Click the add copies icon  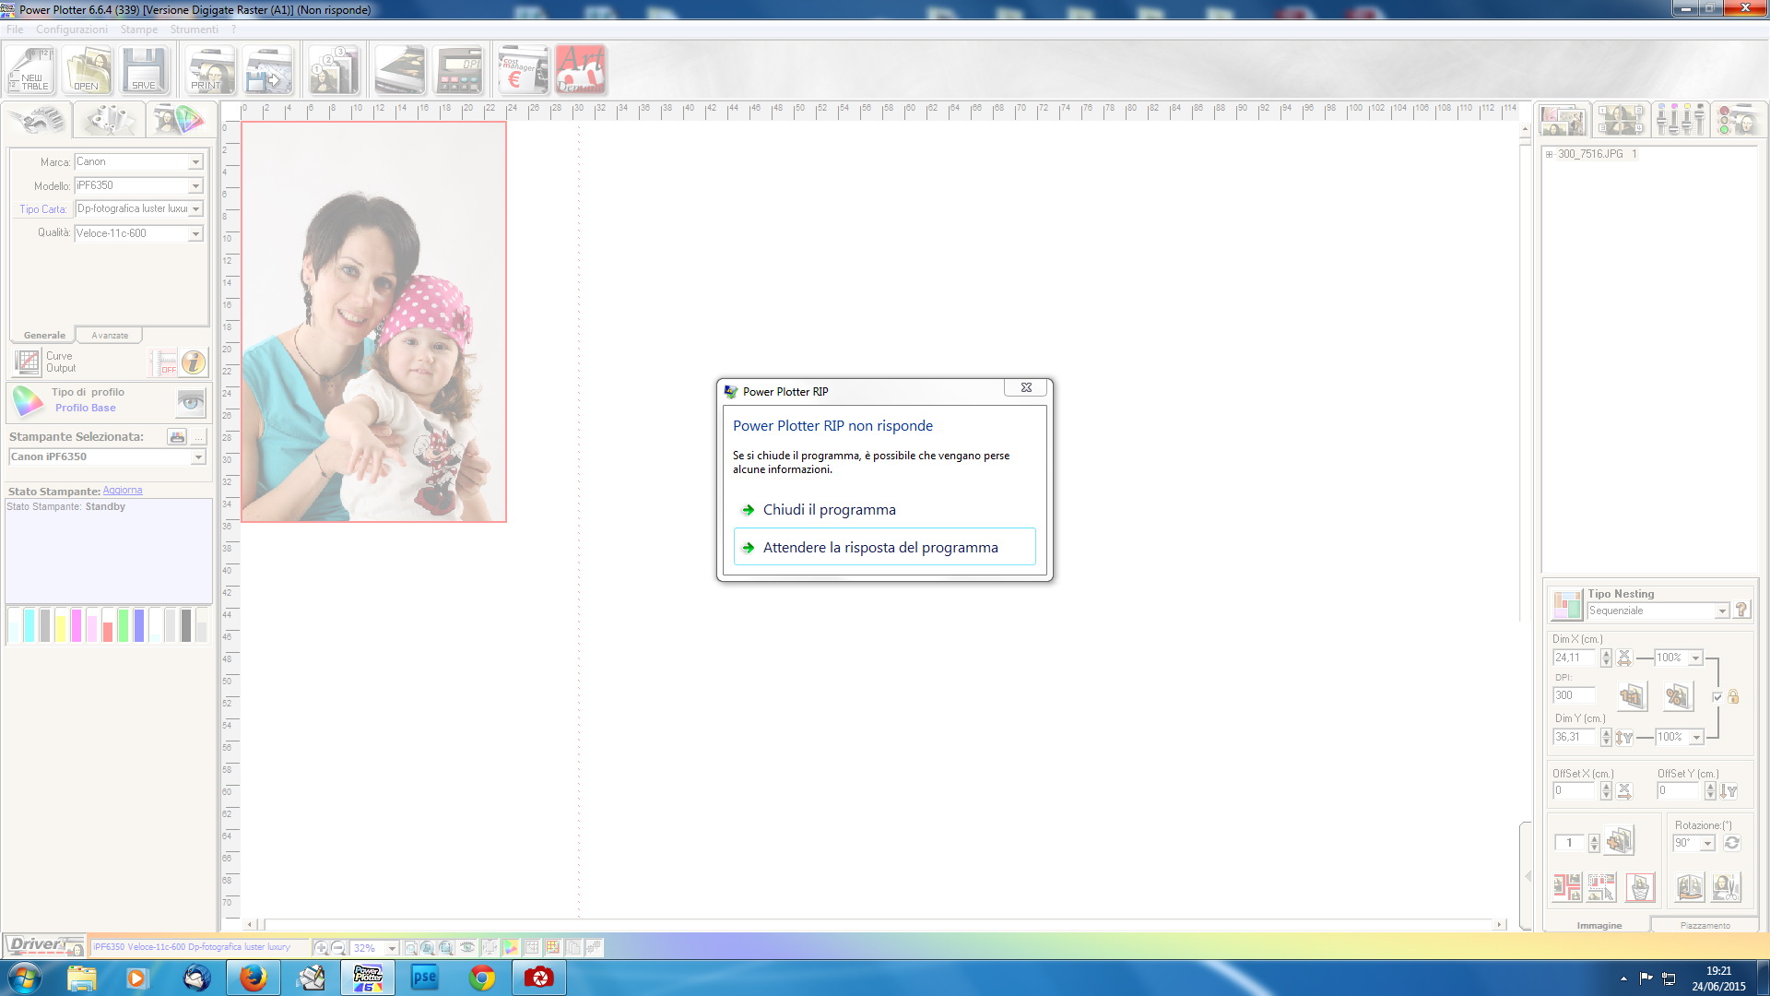tap(1619, 840)
